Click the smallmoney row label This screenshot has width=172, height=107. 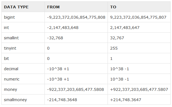(15, 100)
